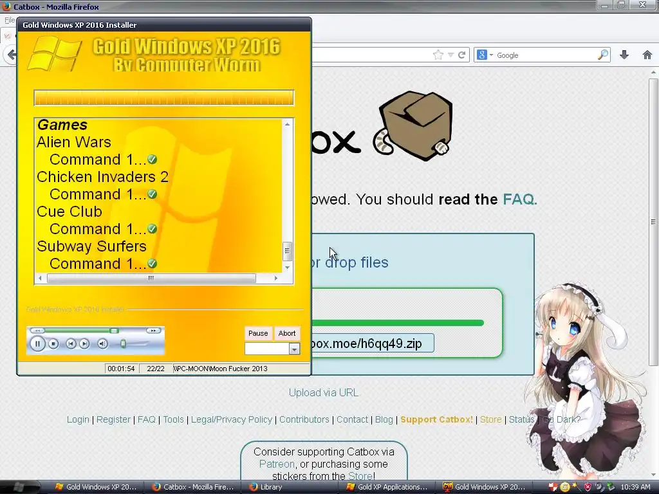This screenshot has height=494, width=659.
Task: Click the installer progress bar
Action: [x=164, y=98]
